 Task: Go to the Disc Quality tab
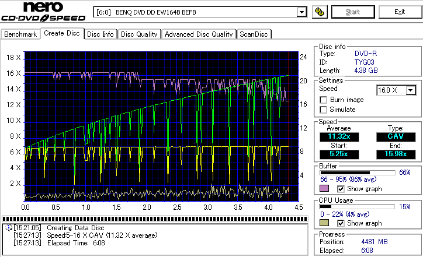pyautogui.click(x=140, y=34)
